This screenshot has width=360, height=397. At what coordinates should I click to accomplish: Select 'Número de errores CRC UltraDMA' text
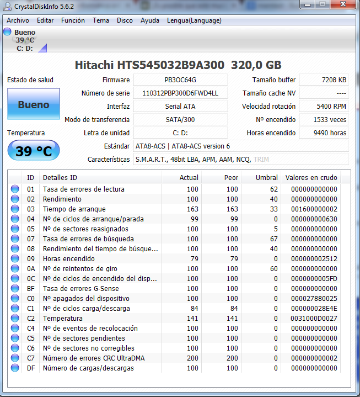(94, 358)
